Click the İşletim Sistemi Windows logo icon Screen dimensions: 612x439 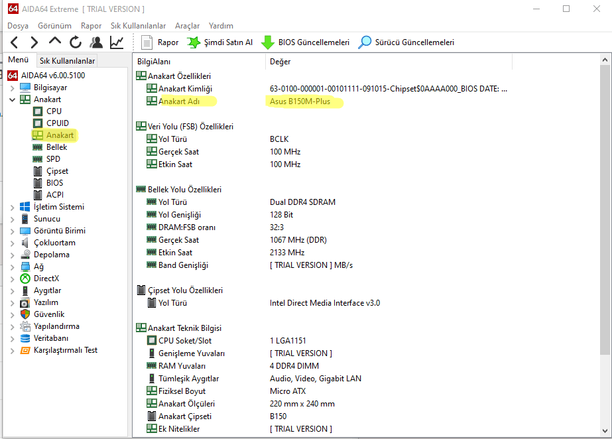[x=25, y=207]
